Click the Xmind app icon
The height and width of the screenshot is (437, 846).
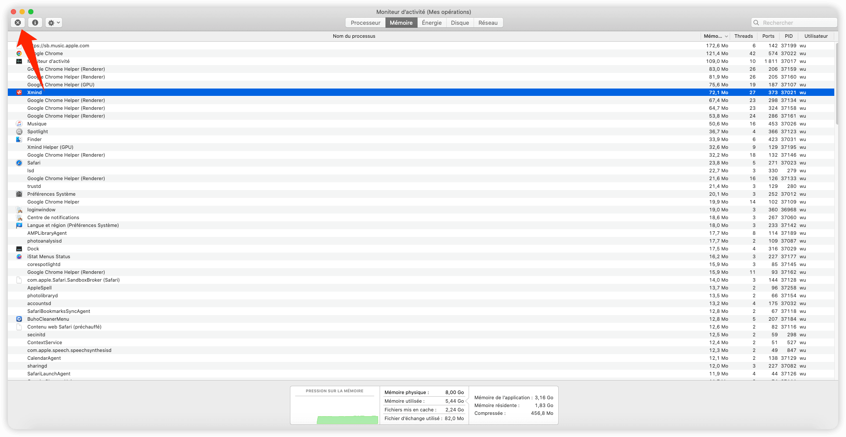point(19,92)
